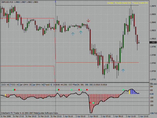Click the 31 Mar 19:15 time label
157x118 pixels.
(31, 116)
